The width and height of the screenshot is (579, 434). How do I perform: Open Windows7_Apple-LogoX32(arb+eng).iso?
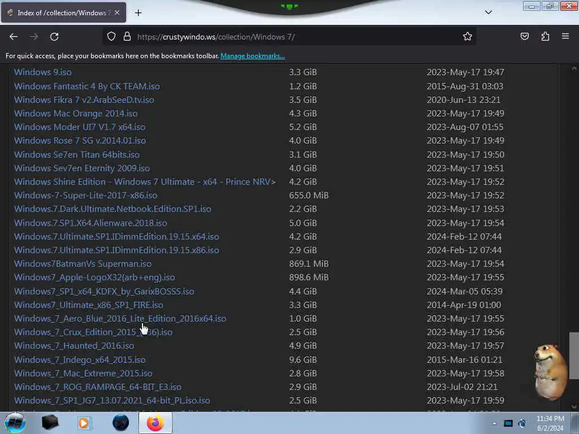point(94,277)
